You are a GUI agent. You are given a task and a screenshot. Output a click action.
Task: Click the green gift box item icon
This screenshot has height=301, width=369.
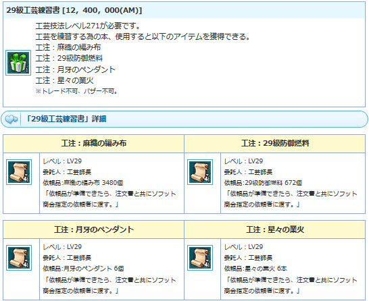click(x=18, y=63)
